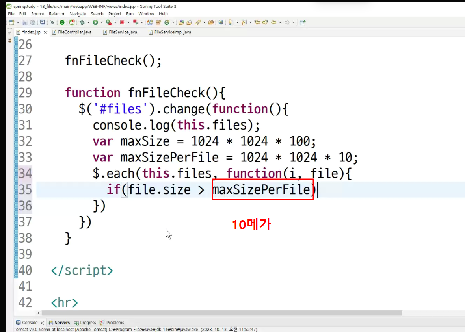Click the Save All toolbar icon
The height and width of the screenshot is (332, 465).
point(33,22)
